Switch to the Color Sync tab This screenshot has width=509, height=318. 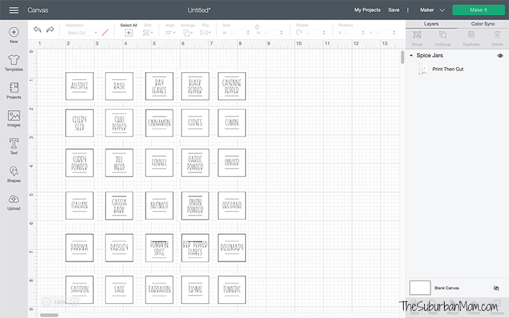[x=483, y=24]
